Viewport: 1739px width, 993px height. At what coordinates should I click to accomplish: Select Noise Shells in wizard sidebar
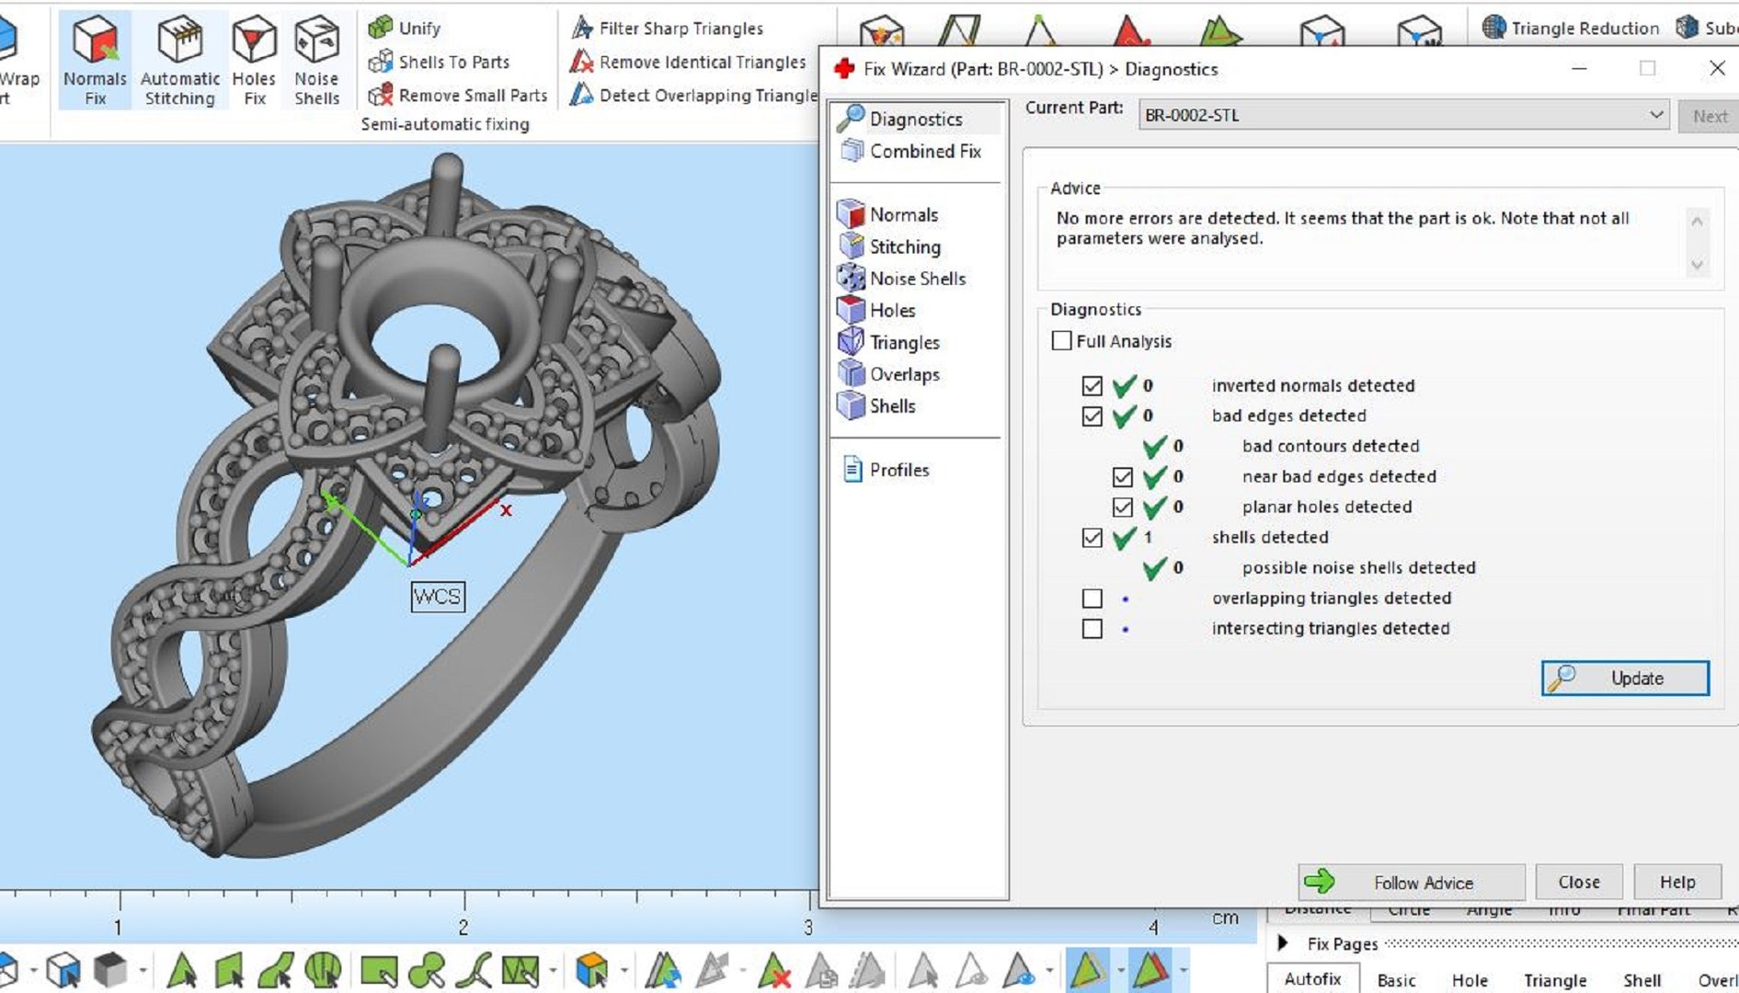click(x=902, y=279)
